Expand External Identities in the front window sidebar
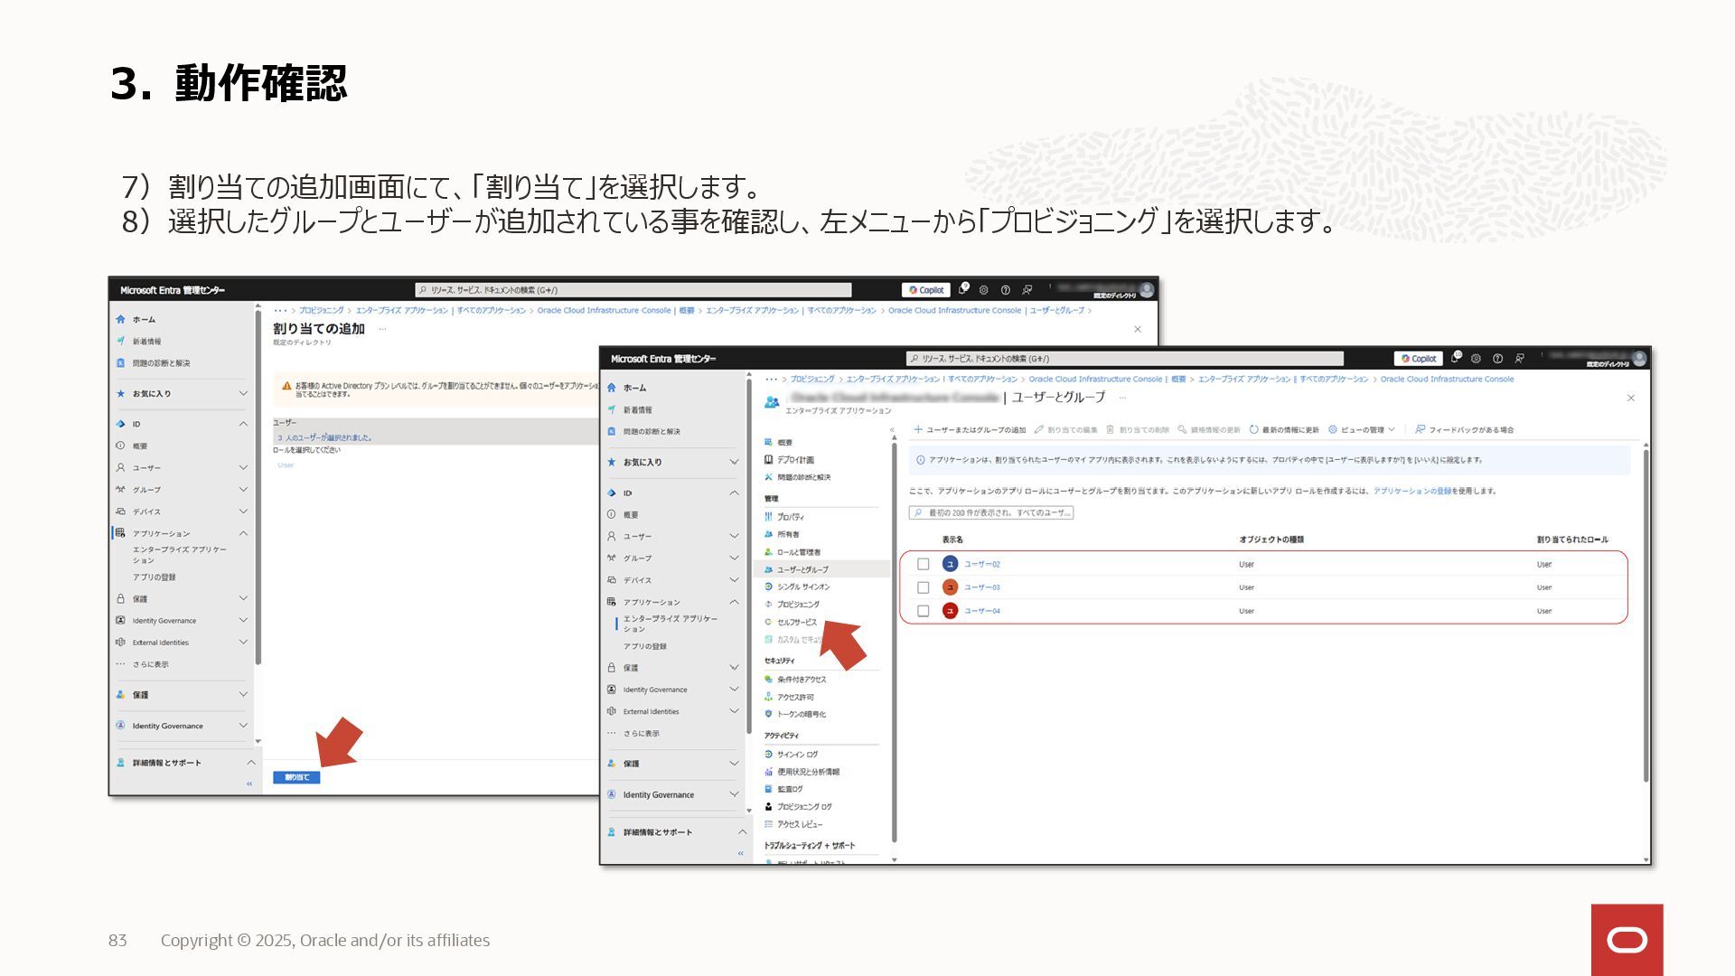The height and width of the screenshot is (976, 1735). 734,711
